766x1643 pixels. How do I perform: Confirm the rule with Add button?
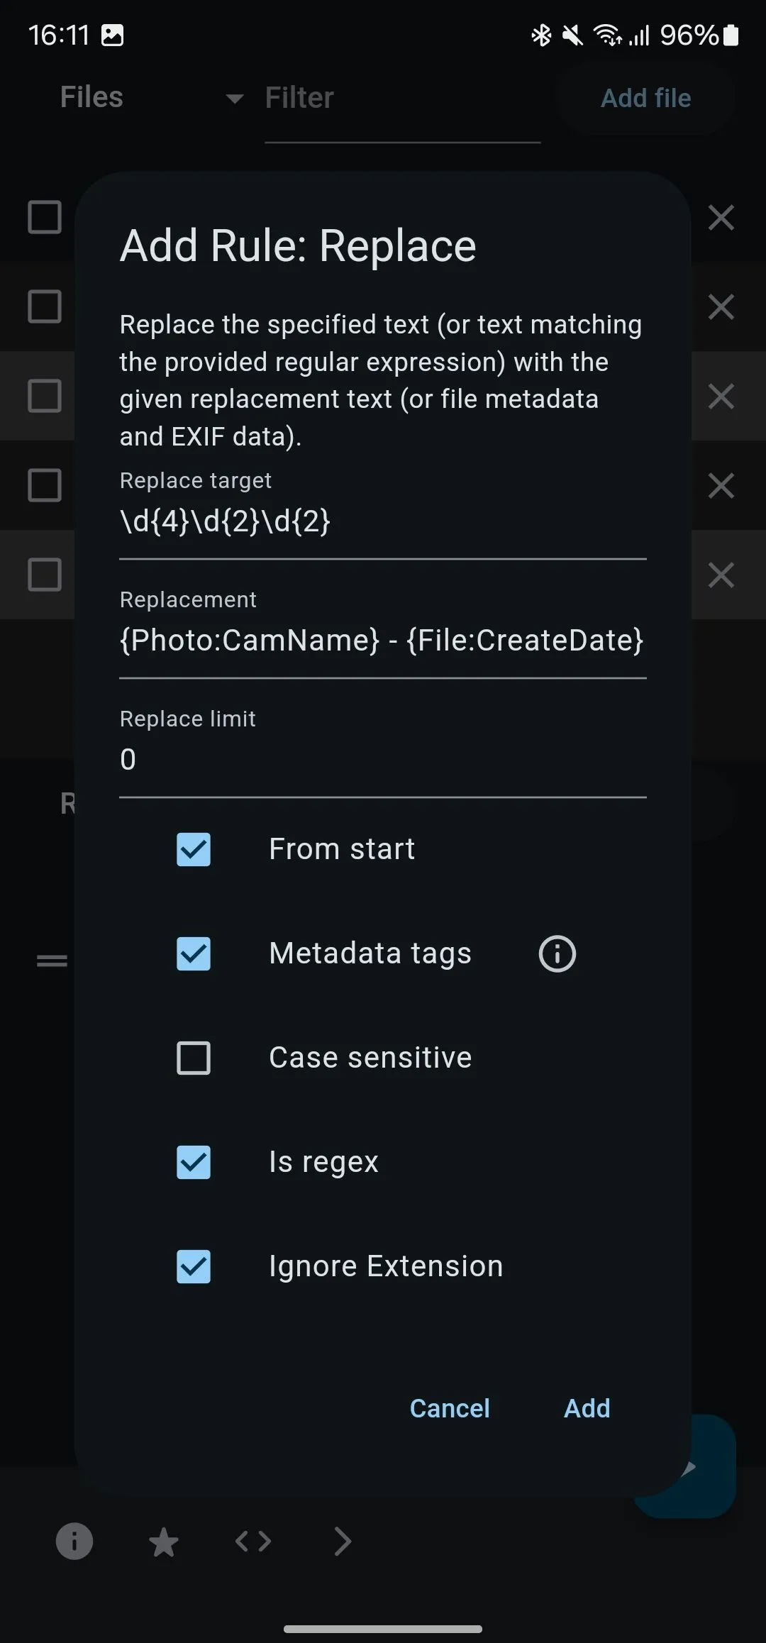pos(587,1408)
